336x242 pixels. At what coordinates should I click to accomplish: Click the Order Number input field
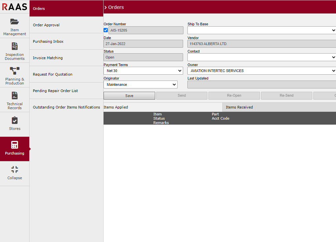(146, 30)
